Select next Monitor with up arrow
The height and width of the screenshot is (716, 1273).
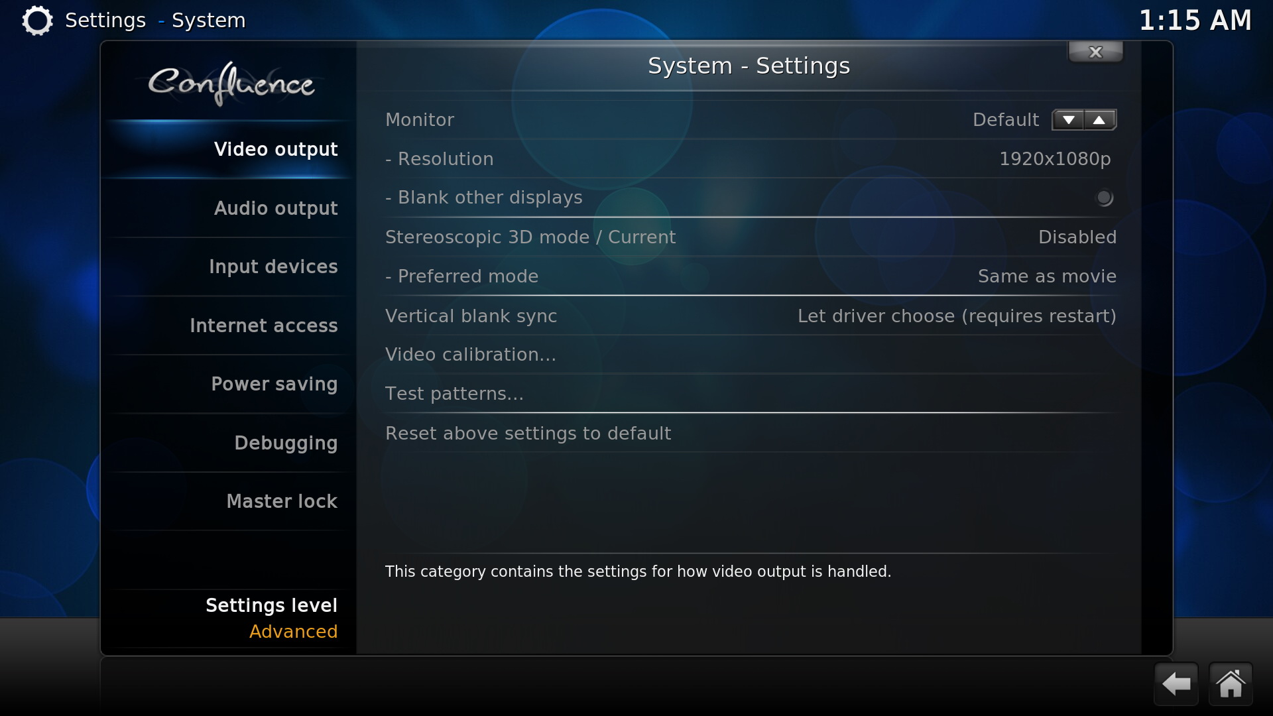click(x=1099, y=120)
